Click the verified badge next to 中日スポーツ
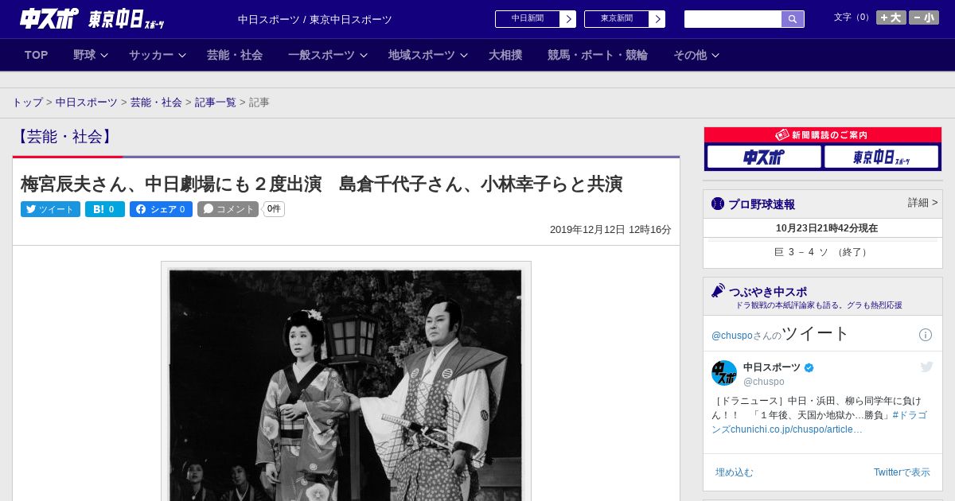The image size is (955, 501). point(809,367)
